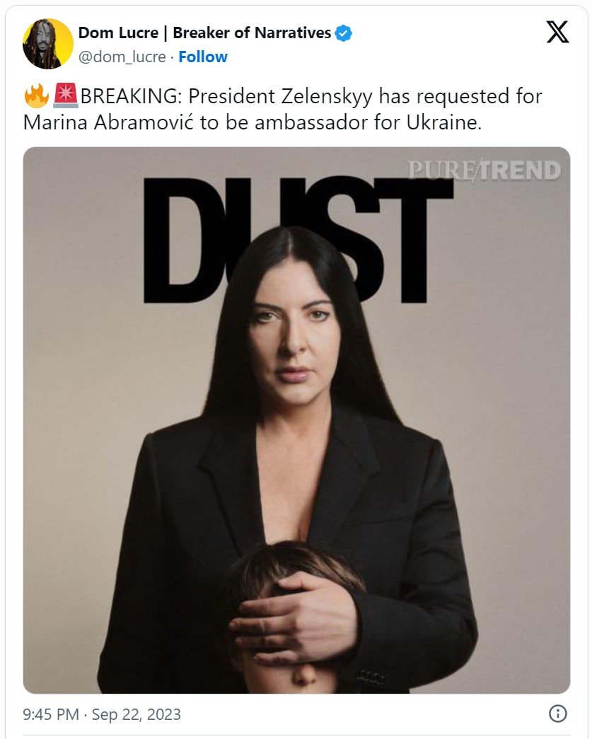Screen dimensions: 592x739
Task: Click the X logo icon
Action: pyautogui.click(x=557, y=32)
